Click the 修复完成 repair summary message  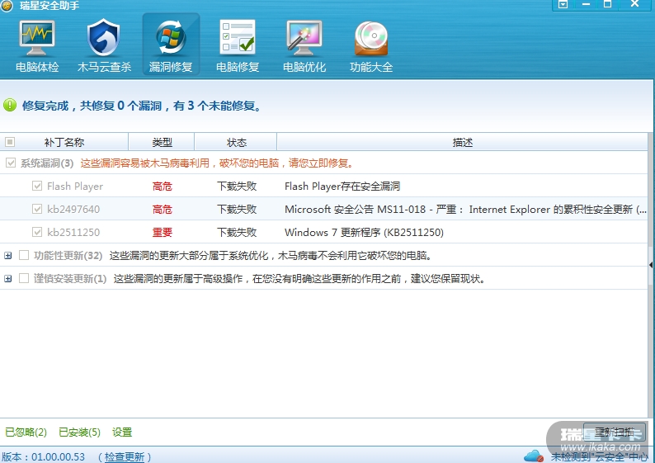[x=142, y=106]
